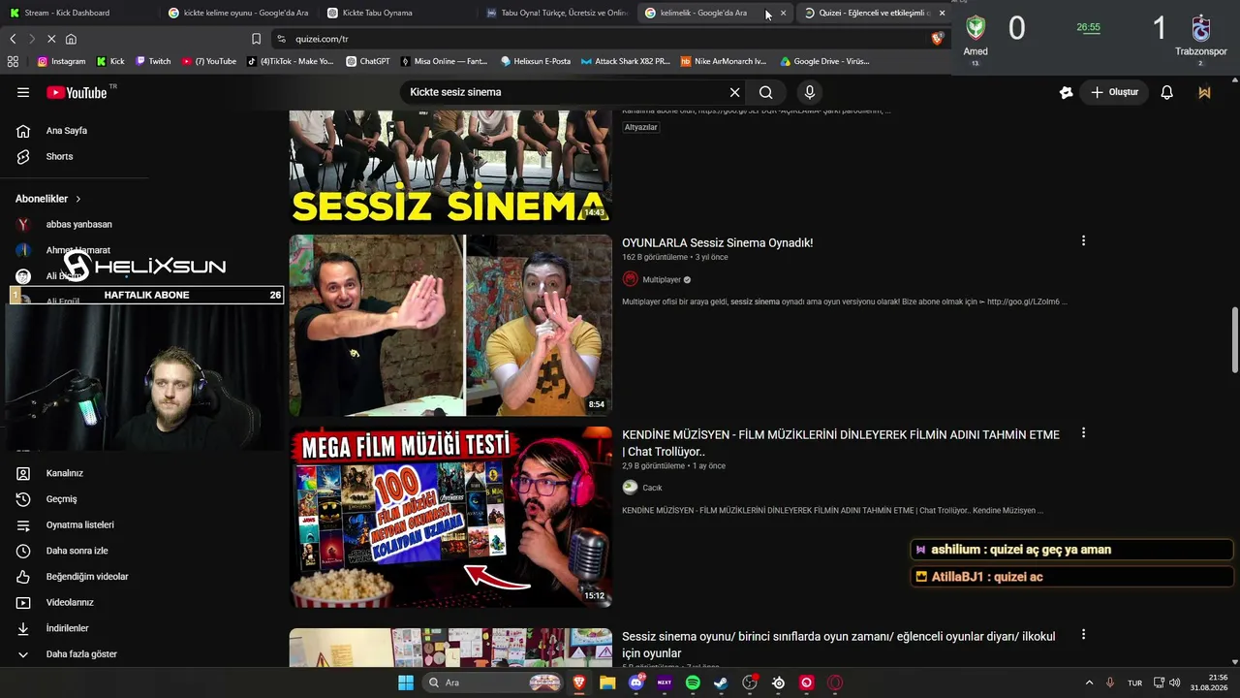The width and height of the screenshot is (1240, 698).
Task: Switch to Stream - Kick Dashboard tab
Action: [x=77, y=13]
